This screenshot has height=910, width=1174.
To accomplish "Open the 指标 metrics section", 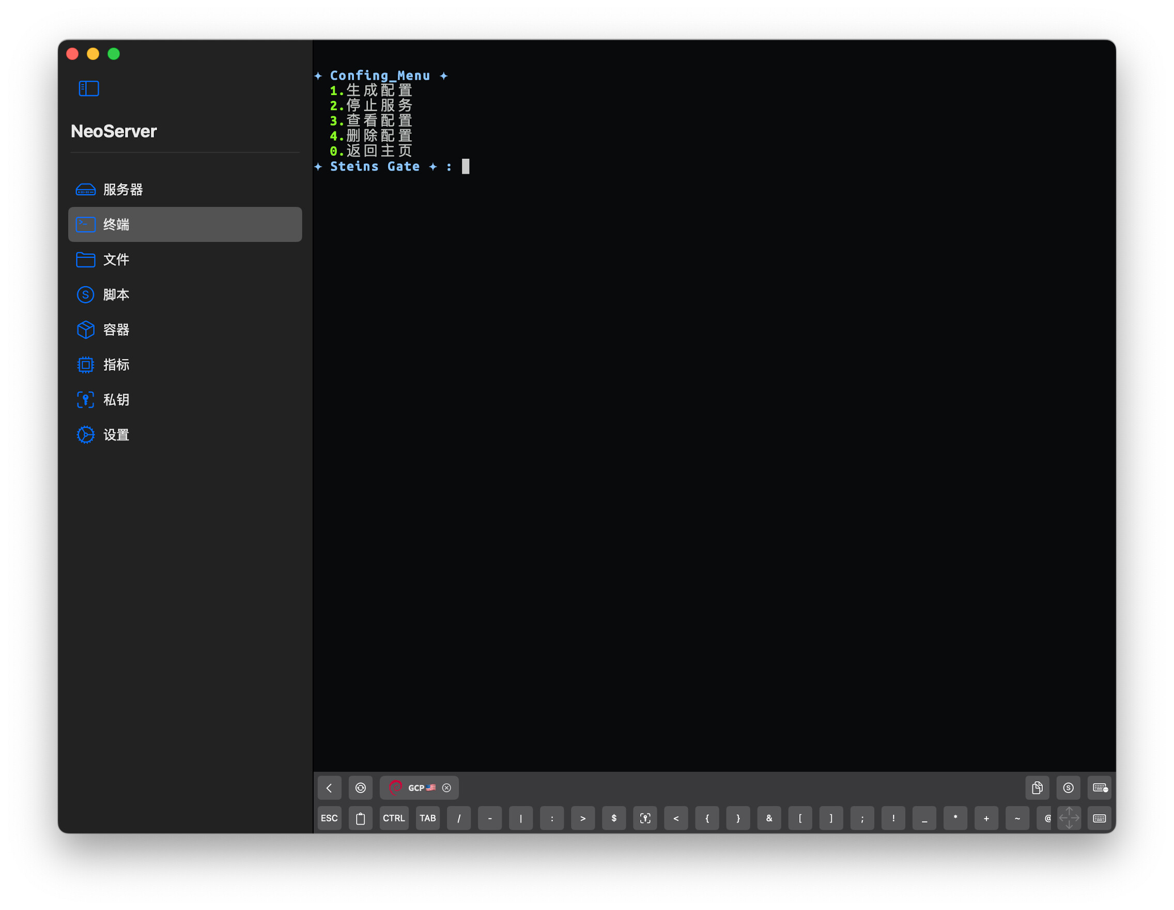I will [x=116, y=365].
